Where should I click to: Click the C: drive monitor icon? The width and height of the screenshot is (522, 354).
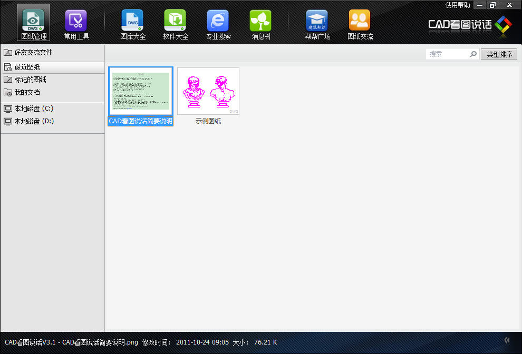8,109
